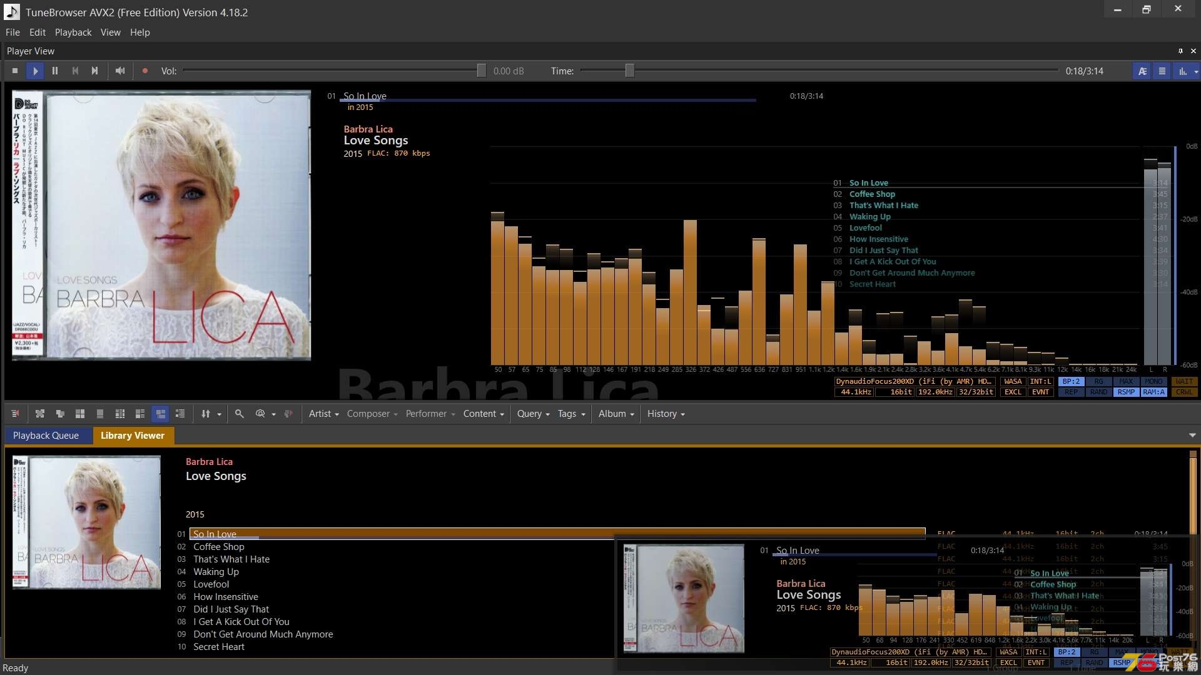Screen dimensions: 1201x675
Task: Click the volume slider handle
Action: point(481,71)
